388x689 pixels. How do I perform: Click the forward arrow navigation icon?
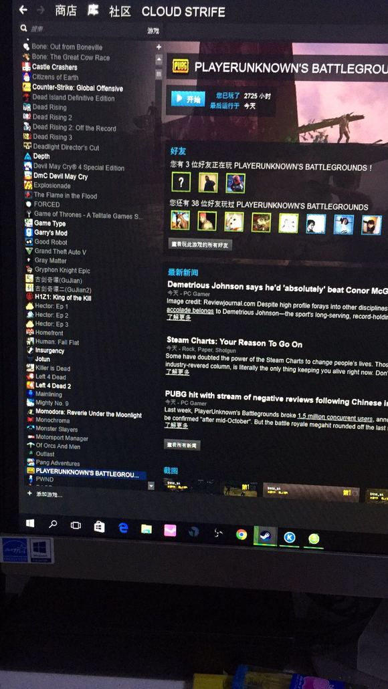[x=41, y=9]
